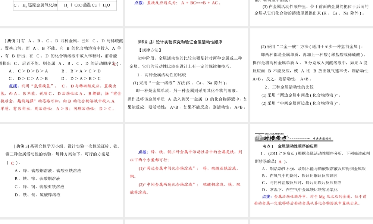Open the slide about the “二金一酸”方法

(311, 75)
